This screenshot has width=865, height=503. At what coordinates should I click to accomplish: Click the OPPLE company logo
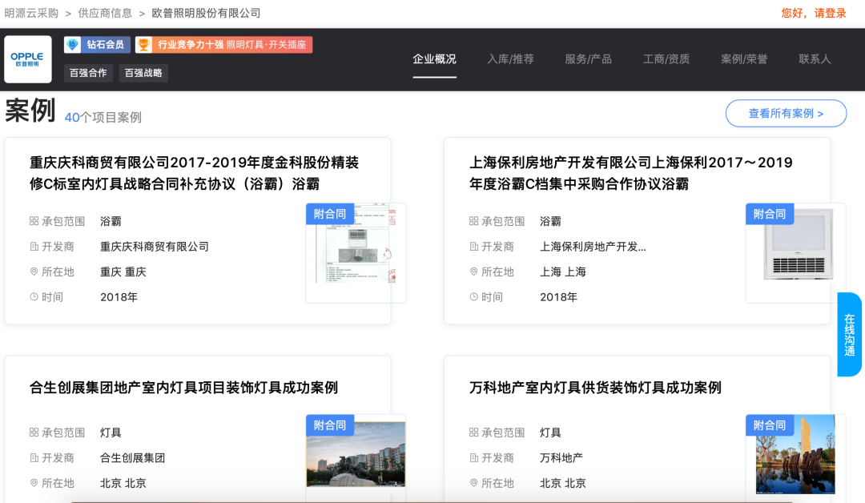pos(27,59)
